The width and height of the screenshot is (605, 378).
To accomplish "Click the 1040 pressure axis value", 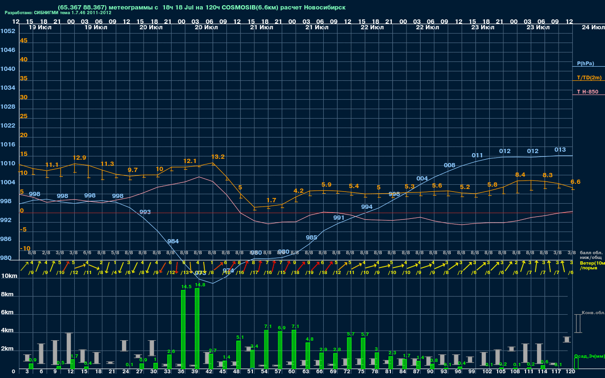I will pyautogui.click(x=8, y=69).
